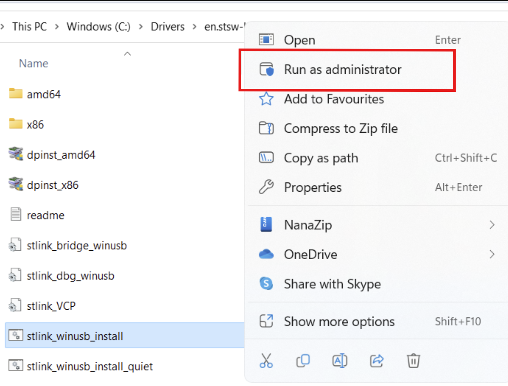508x386 pixels.
Task: Select the dpinst_x86 file name
Action: click(x=52, y=185)
